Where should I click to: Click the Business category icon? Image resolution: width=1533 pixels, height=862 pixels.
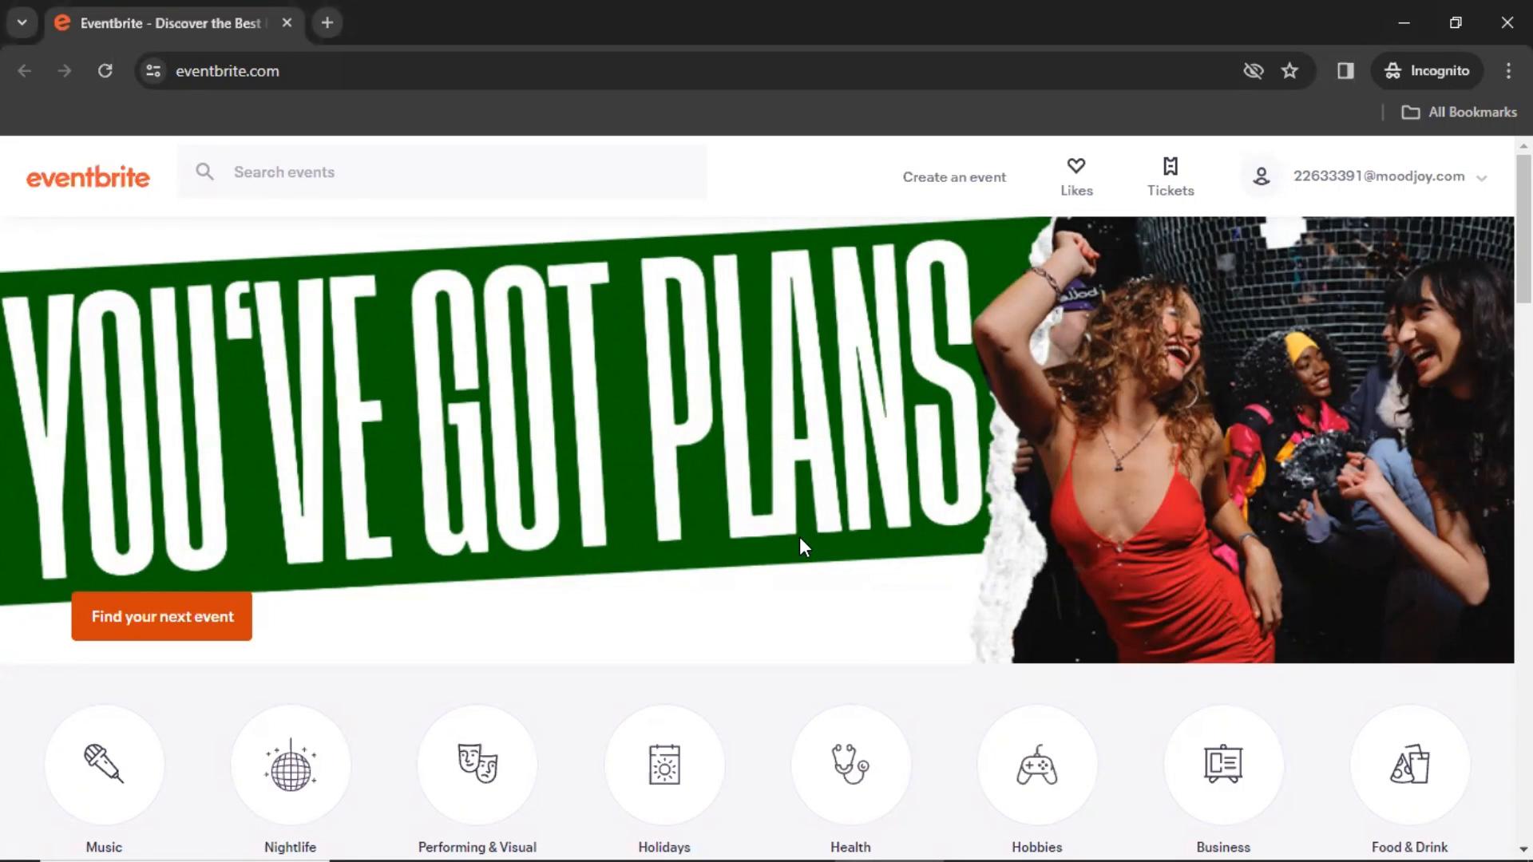[1223, 764]
